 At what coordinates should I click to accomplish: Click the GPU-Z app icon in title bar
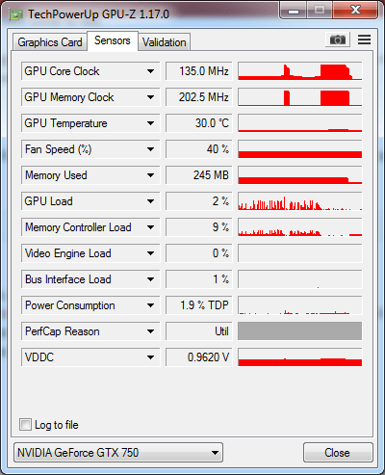[15, 14]
